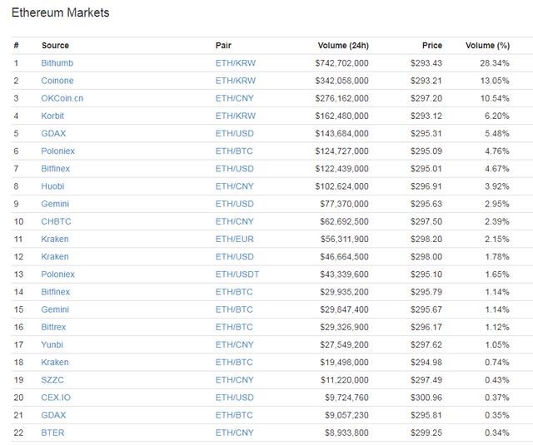Select the $298.20 price cell

pos(426,240)
